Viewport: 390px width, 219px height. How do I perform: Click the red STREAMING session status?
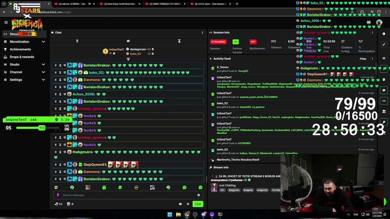click(218, 42)
